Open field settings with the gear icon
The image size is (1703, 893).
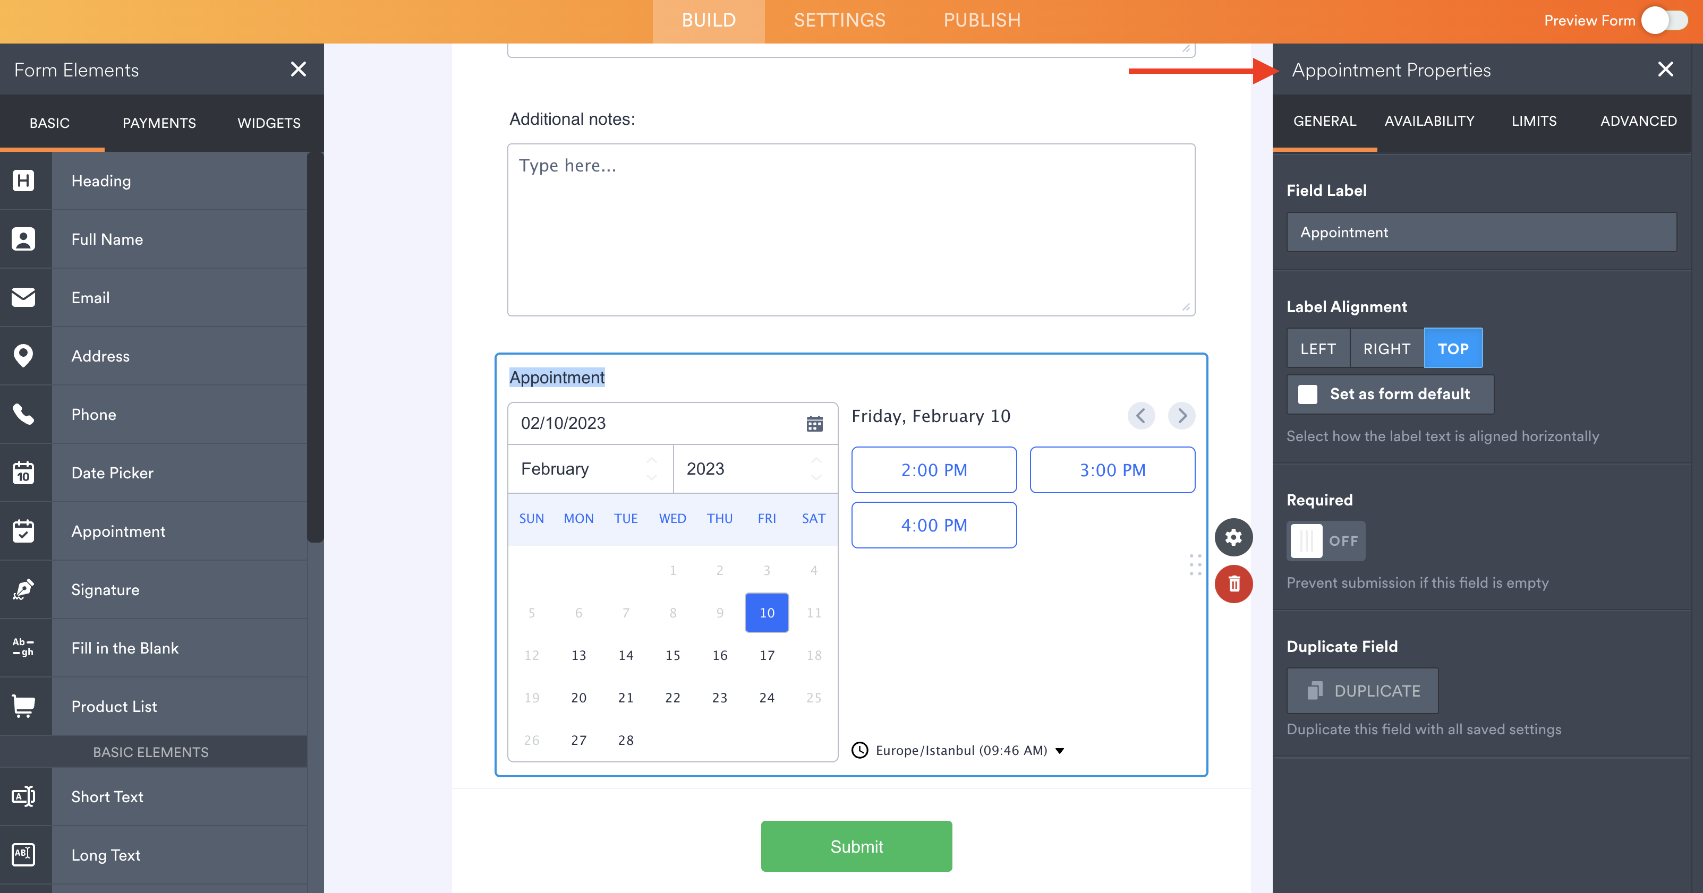point(1233,537)
